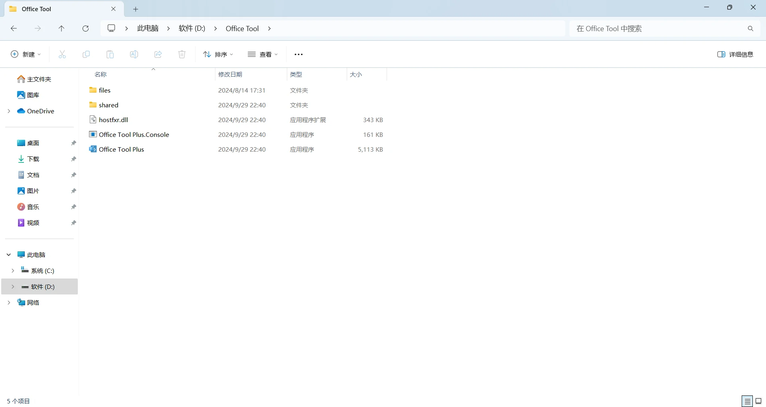Click the delete trash icon

click(x=182, y=54)
